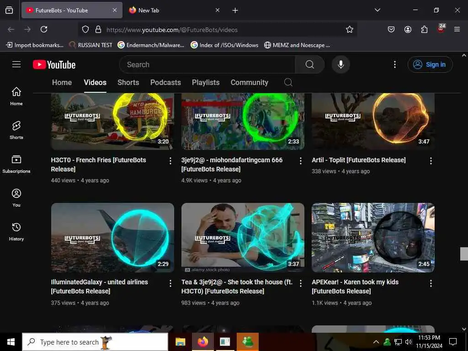This screenshot has height=351, width=468.
Task: List all tabs dropdown arrow
Action: pos(377,10)
